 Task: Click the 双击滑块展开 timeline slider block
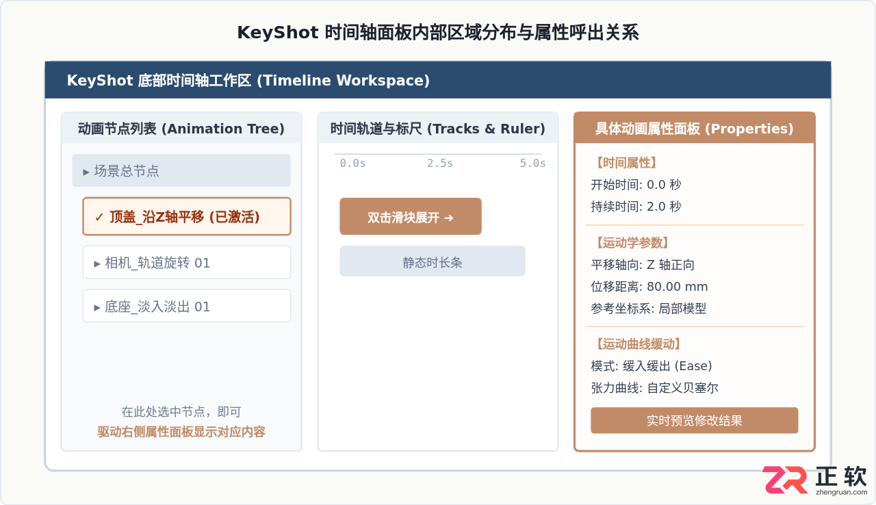click(x=411, y=216)
